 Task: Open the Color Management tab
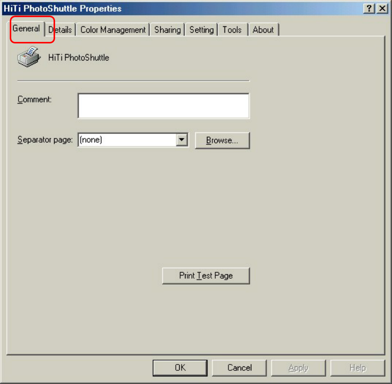[113, 30]
